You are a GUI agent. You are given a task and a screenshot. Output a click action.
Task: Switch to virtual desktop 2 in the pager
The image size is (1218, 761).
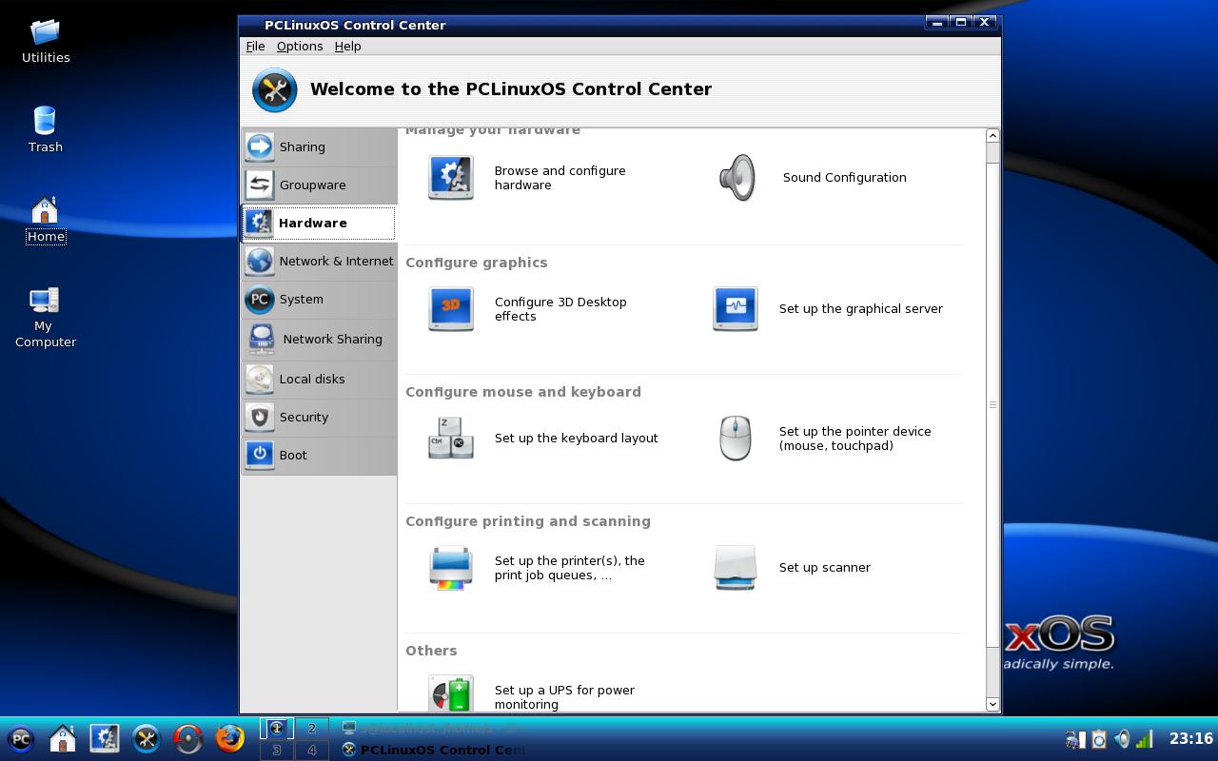[x=311, y=728]
